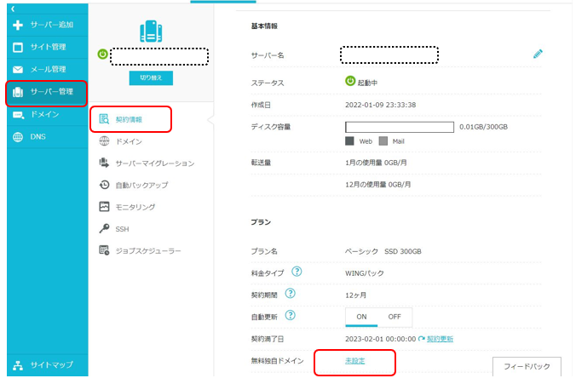Screen dimensions: 576x384
Task: Click the window icon for サイト管理
Action: pyautogui.click(x=18, y=48)
